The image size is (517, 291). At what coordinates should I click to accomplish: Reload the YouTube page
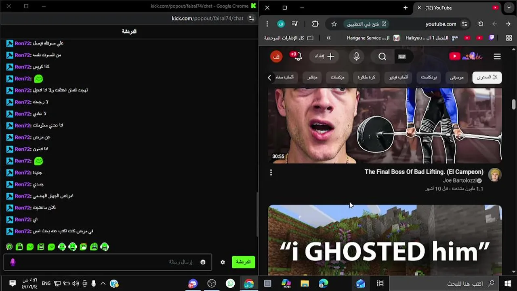pyautogui.click(x=481, y=24)
